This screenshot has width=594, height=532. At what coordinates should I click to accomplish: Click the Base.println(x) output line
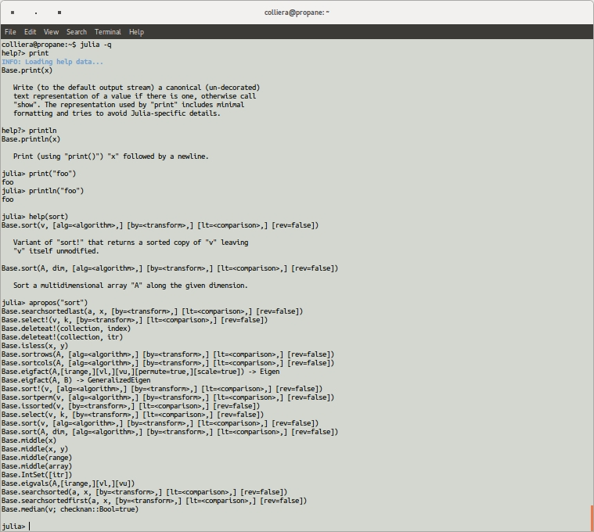pyautogui.click(x=31, y=139)
